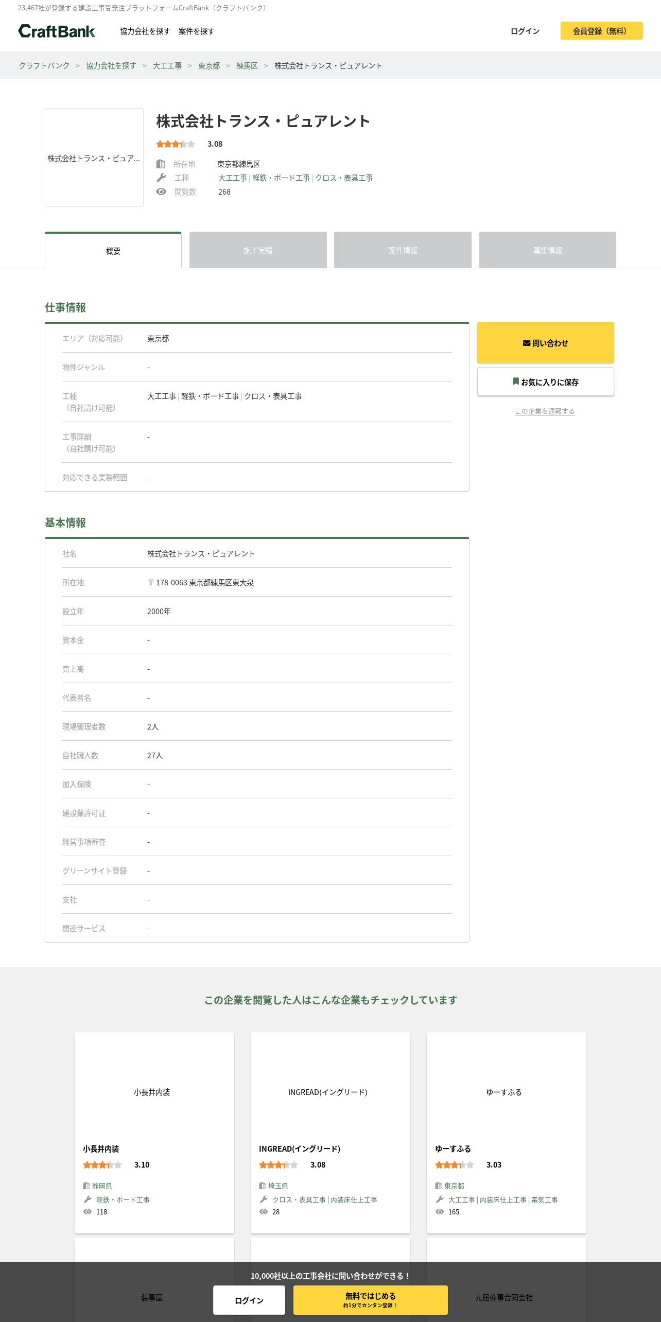Click star rating on INGREAD card
The height and width of the screenshot is (1322, 661).
click(x=279, y=1165)
